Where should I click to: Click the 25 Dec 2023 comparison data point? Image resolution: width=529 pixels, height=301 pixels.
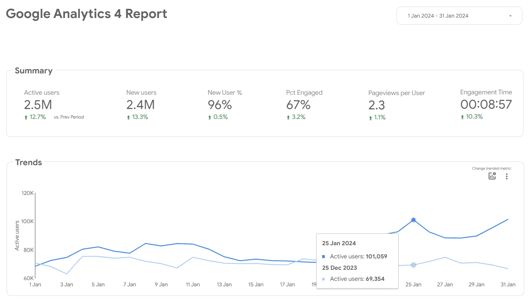point(413,265)
